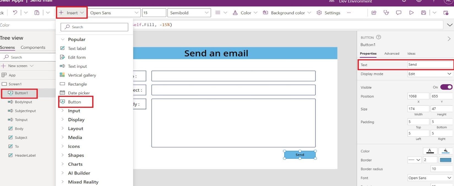Screen dimensions: 454x186
Task: Click the Undo arrow icon
Action: [15, 13]
